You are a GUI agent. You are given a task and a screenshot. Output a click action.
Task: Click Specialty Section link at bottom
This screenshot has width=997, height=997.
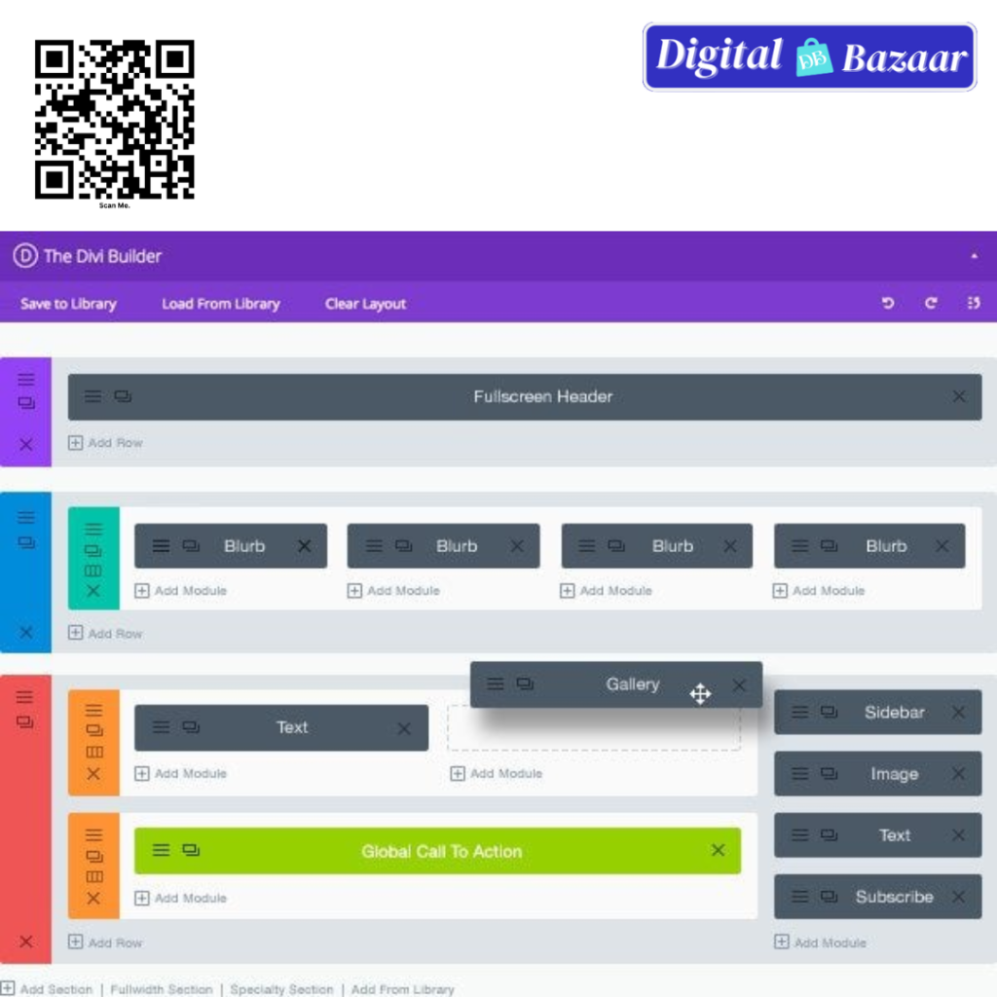(x=280, y=989)
